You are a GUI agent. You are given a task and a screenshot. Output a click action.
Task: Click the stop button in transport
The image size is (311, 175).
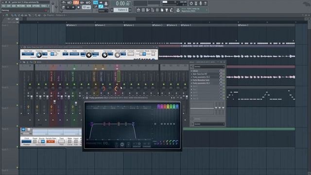point(73,7)
